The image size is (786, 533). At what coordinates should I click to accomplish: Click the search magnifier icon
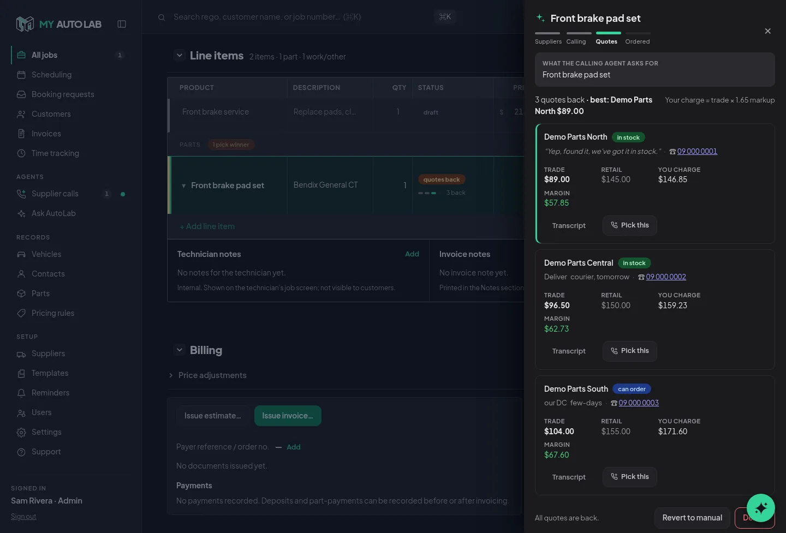click(162, 17)
